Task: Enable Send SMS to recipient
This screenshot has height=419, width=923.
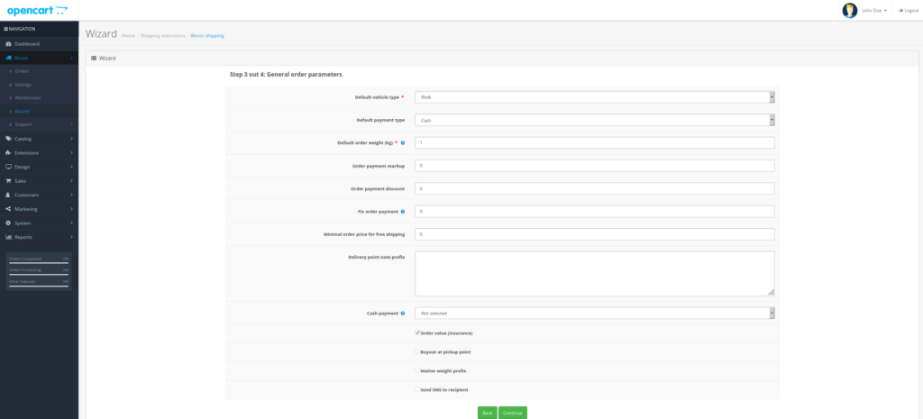Action: (x=417, y=389)
